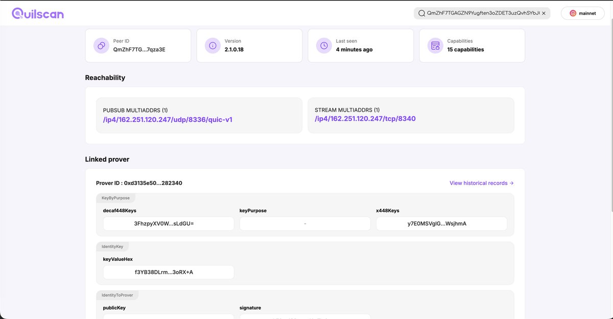The height and width of the screenshot is (319, 613).
Task: Click the PUBSUB MULTIADDRS (1) label
Action: coord(135,110)
